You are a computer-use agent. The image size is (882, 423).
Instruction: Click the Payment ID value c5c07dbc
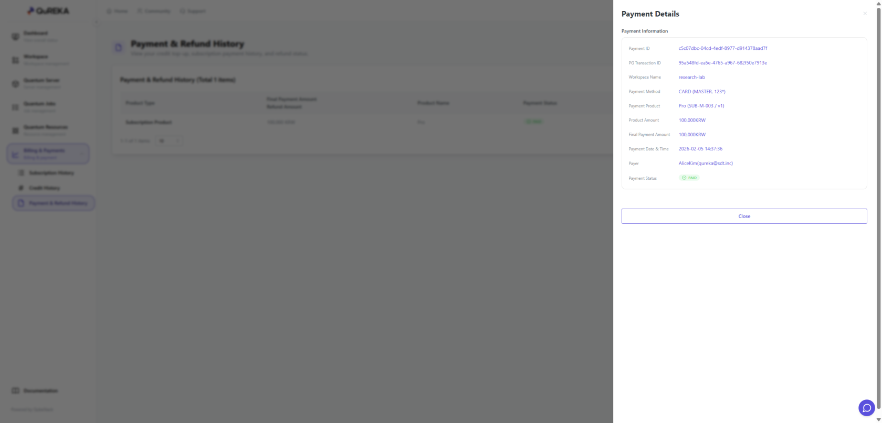tap(722, 48)
